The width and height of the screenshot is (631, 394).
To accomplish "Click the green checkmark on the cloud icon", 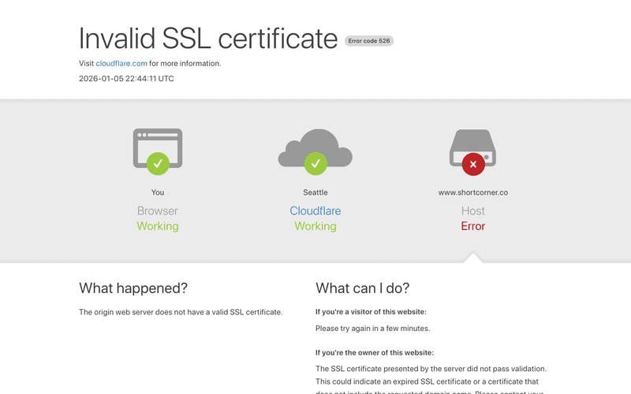I will tap(315, 164).
